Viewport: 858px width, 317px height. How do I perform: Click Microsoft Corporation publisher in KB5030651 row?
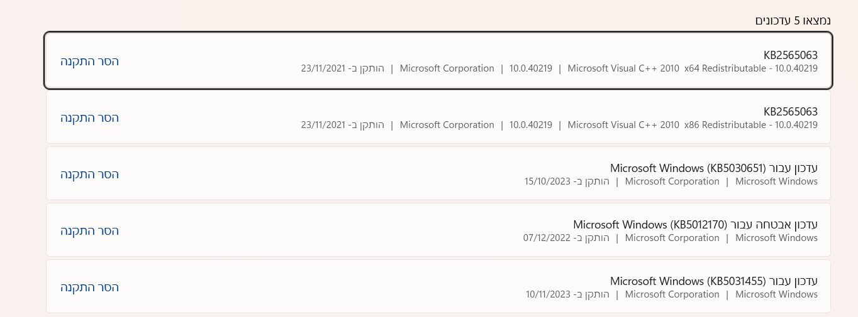coord(672,181)
